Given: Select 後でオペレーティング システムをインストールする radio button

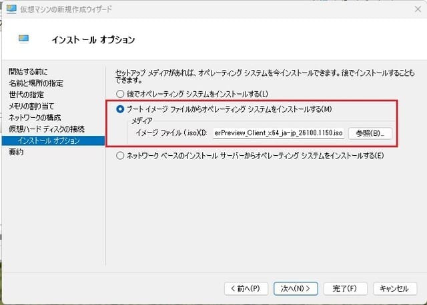Looking at the screenshot, I should tap(121, 94).
